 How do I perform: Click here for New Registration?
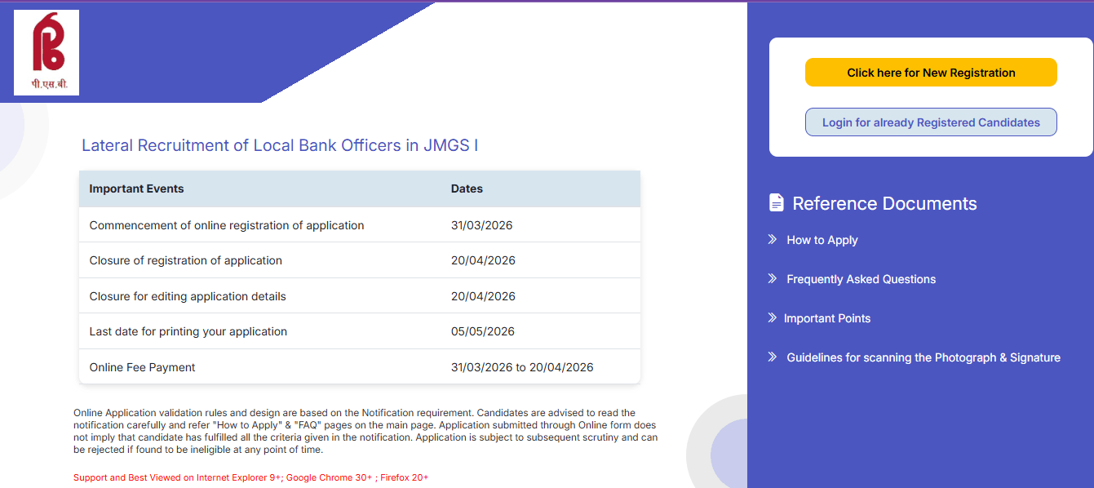[x=930, y=72]
